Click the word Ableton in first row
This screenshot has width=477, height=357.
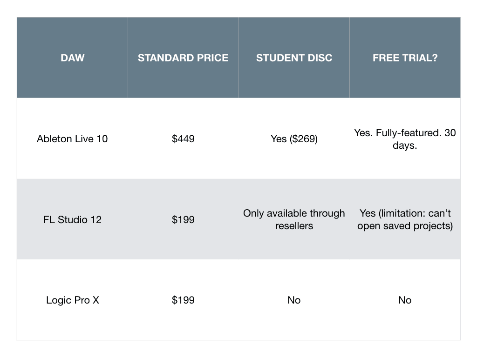pos(55,139)
